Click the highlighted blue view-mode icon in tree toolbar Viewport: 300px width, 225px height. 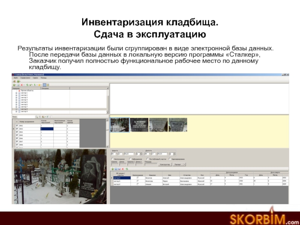(45, 85)
